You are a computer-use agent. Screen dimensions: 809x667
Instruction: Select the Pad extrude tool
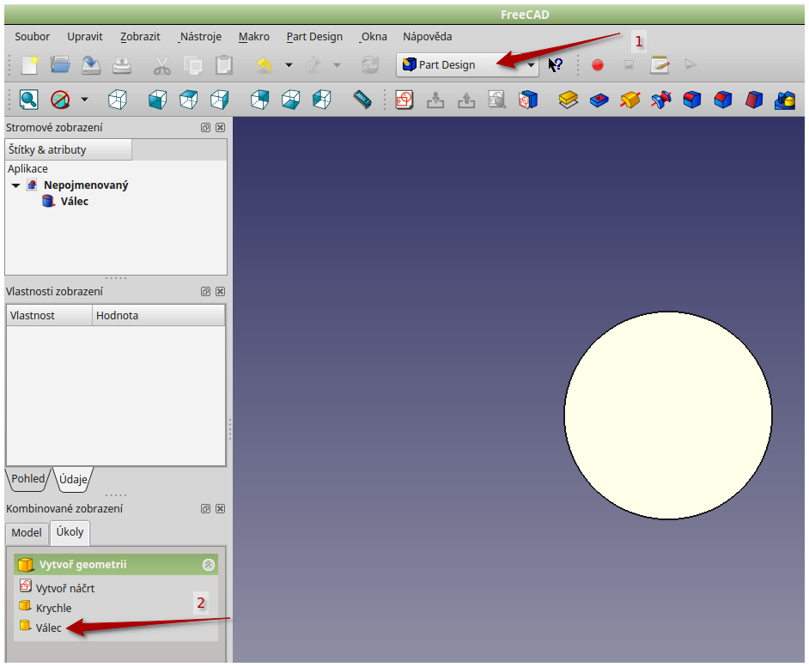click(x=568, y=100)
